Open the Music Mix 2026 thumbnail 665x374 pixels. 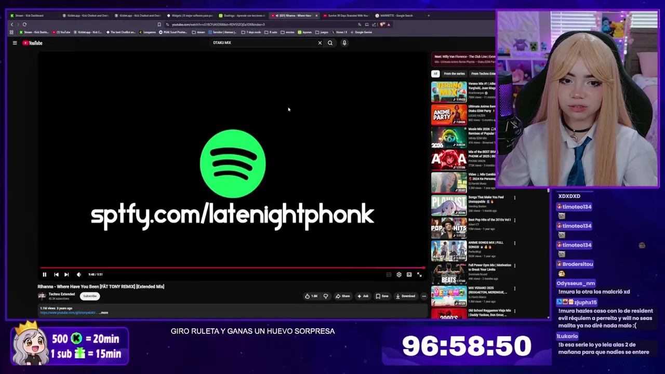coord(449,138)
